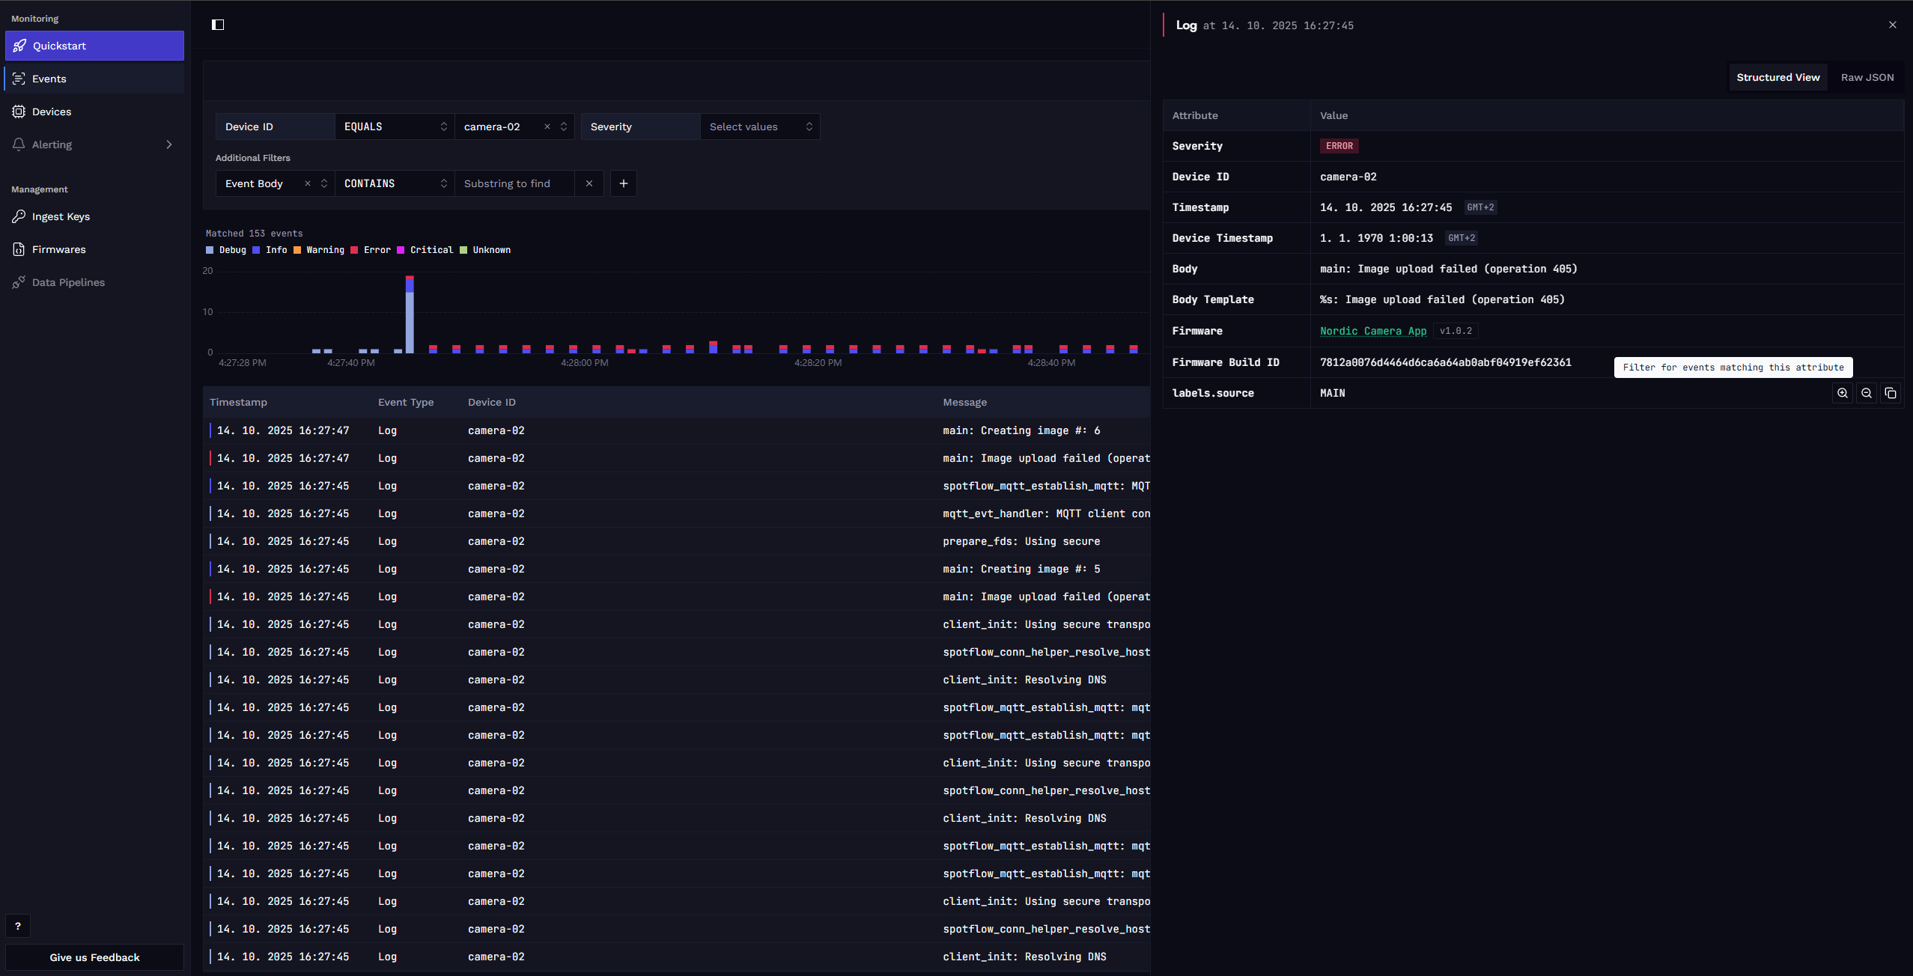Screen dimensions: 1913x976
Task: Open the Nordic Camera App firmware link
Action: tap(1373, 331)
